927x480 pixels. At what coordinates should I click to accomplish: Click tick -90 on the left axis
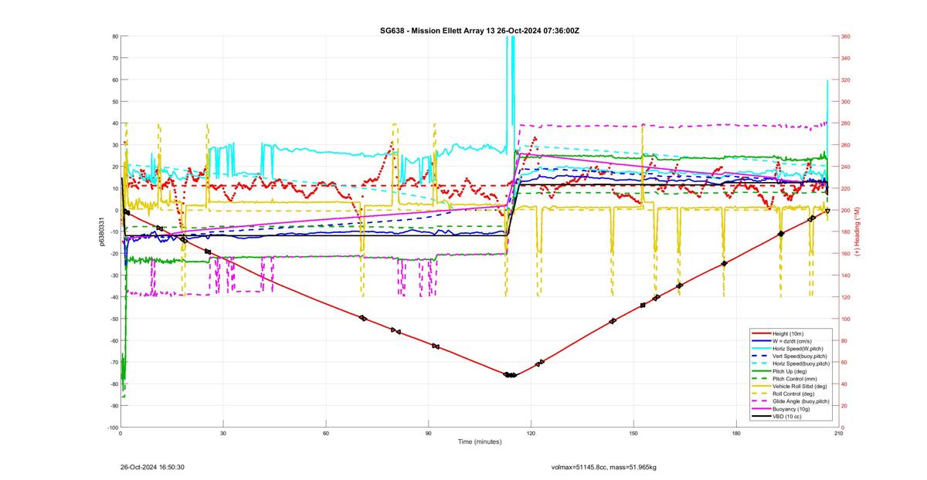tap(114, 406)
